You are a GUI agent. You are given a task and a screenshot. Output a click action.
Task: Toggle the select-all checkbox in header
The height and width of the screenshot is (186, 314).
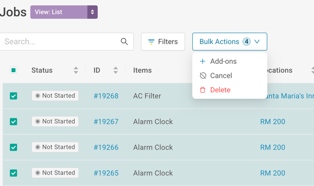[x=13, y=70]
